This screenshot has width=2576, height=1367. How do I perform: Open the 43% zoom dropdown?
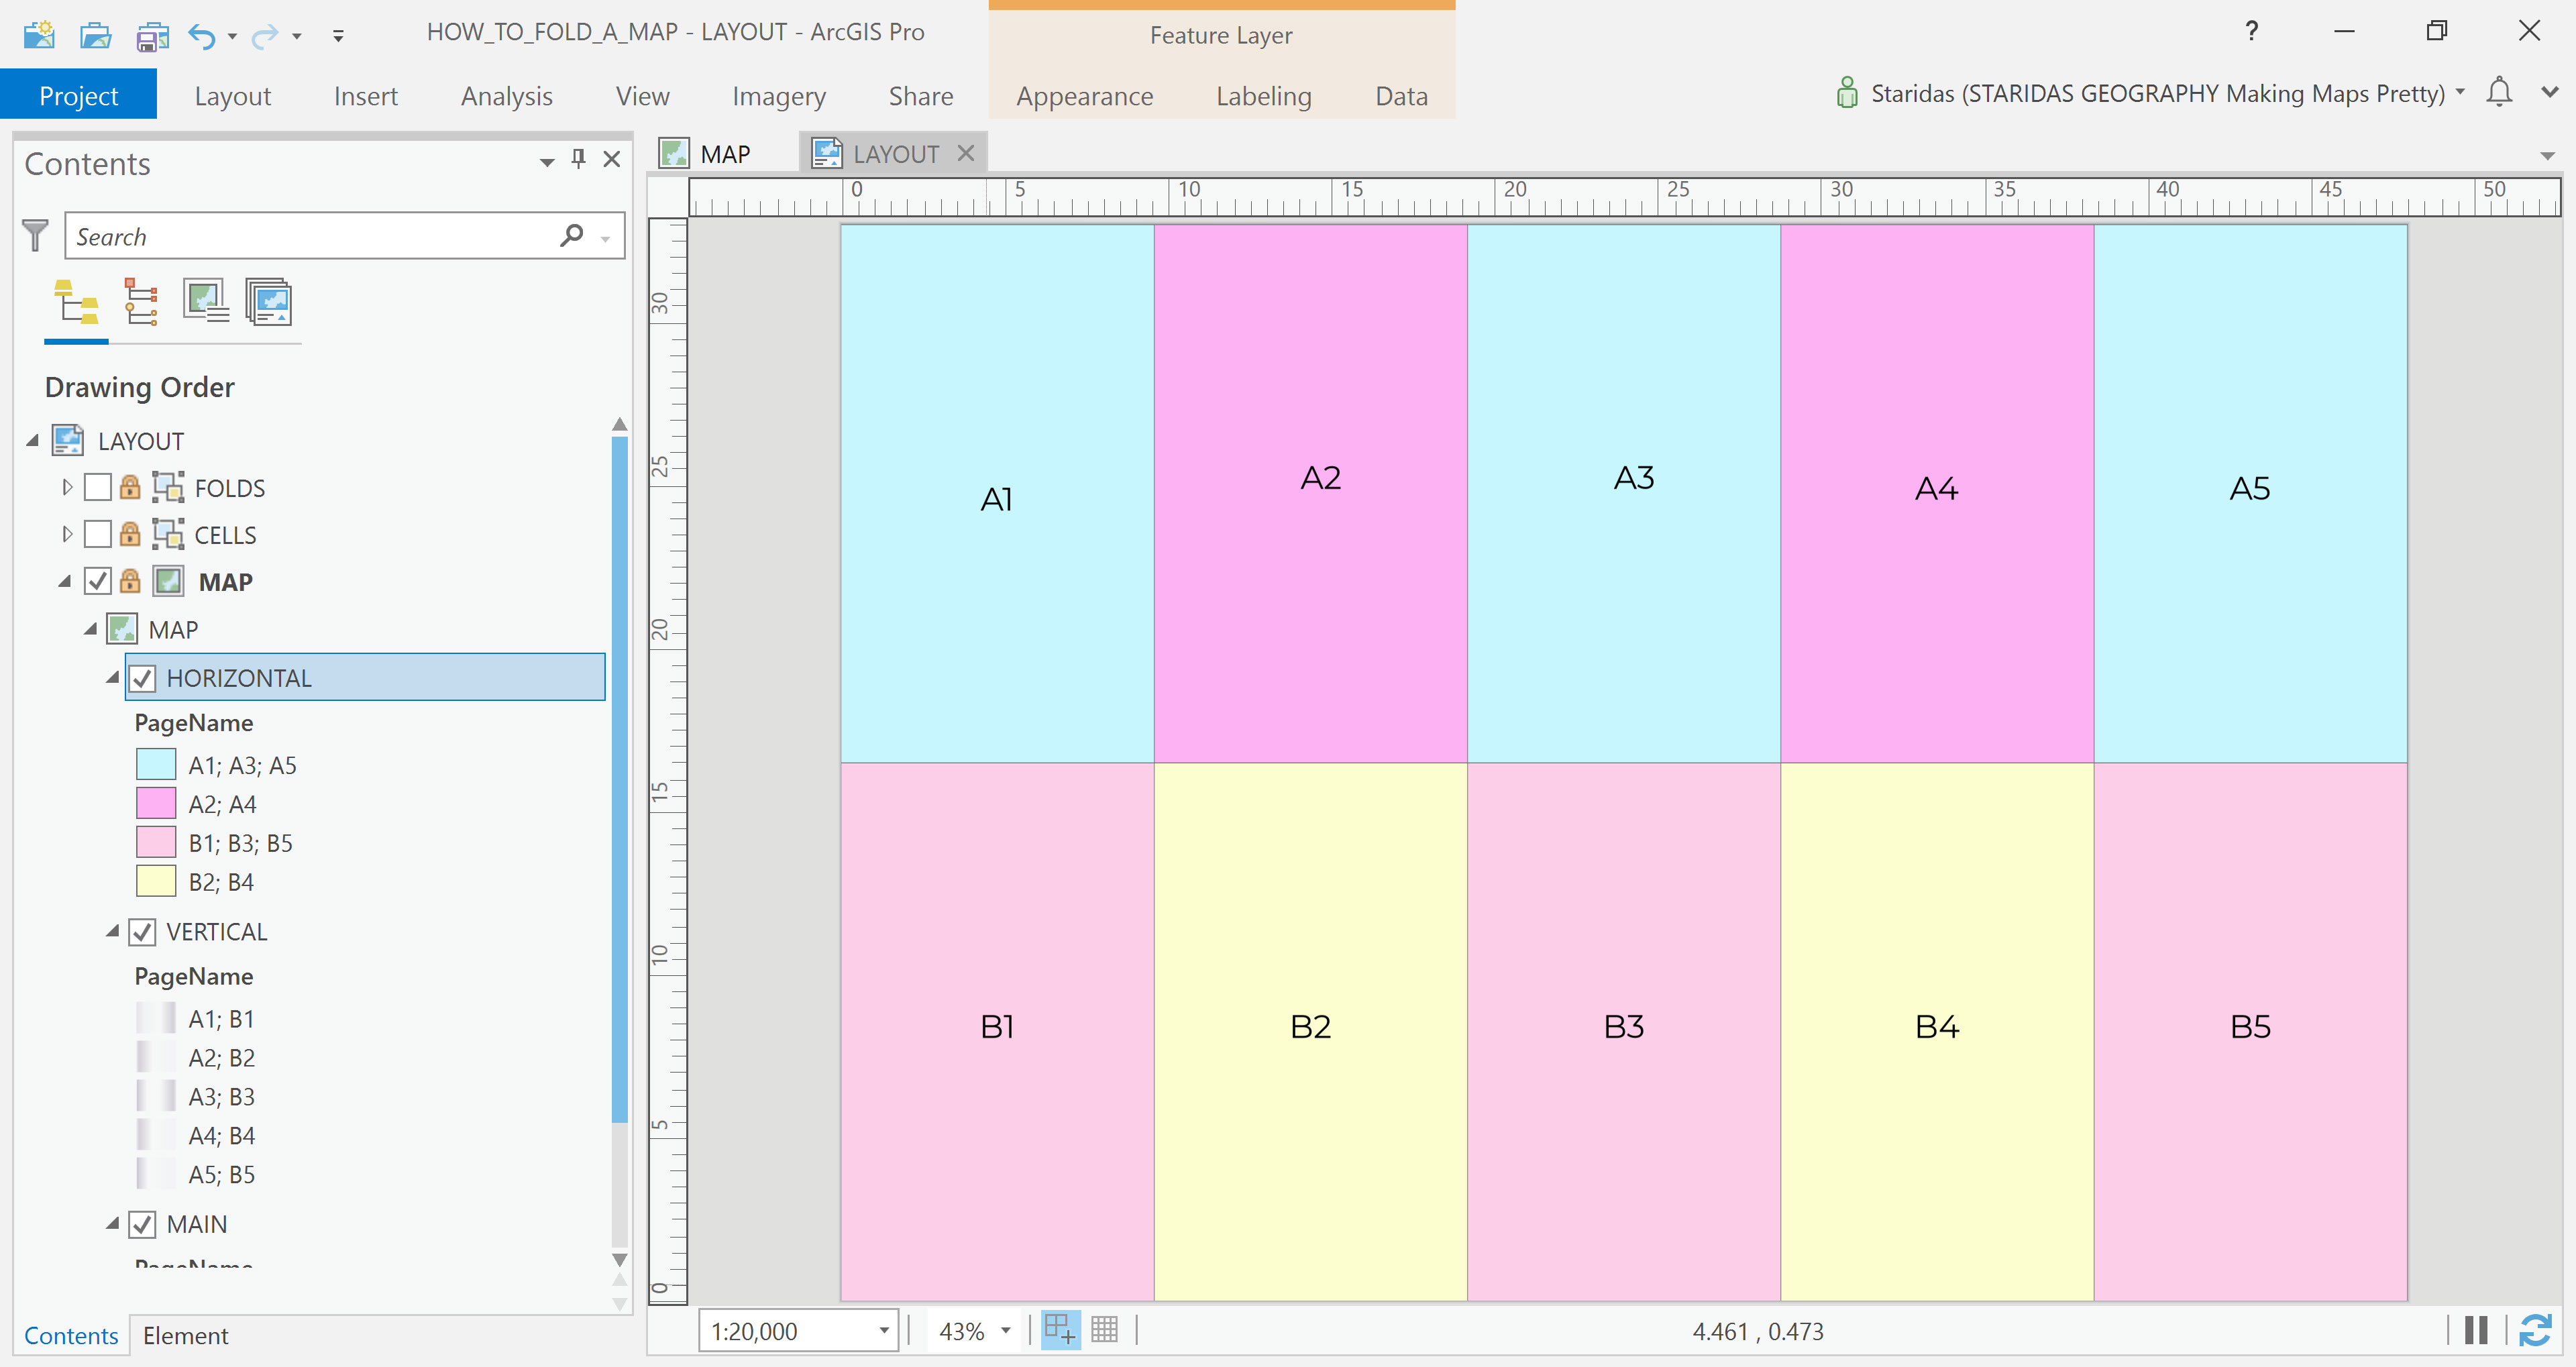(1005, 1331)
